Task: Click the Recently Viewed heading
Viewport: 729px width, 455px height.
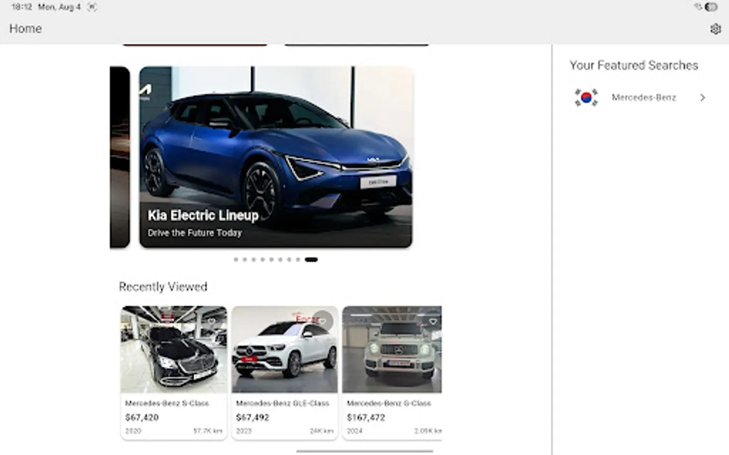Action: [x=163, y=287]
